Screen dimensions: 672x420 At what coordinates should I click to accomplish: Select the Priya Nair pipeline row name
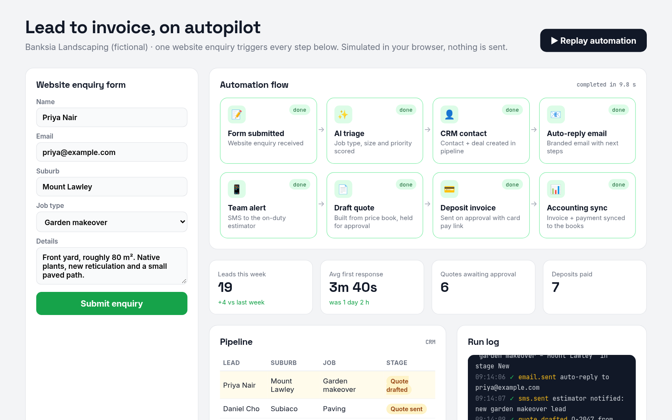pyautogui.click(x=239, y=385)
